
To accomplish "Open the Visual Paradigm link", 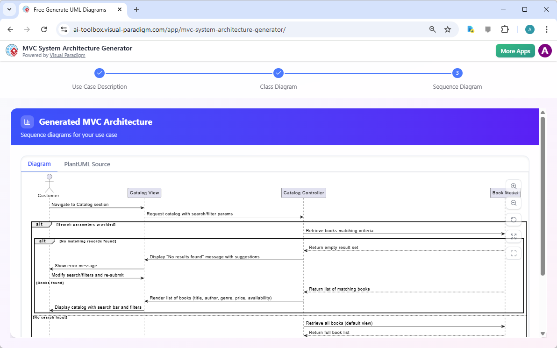I will coord(67,55).
